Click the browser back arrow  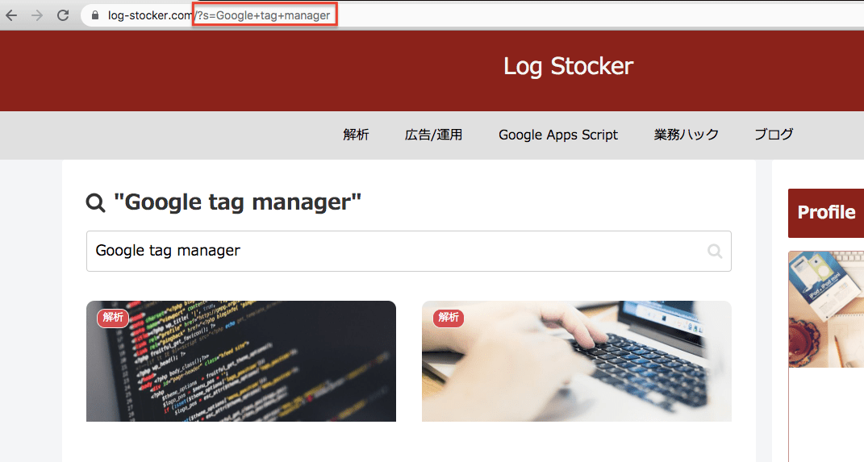pyautogui.click(x=11, y=15)
